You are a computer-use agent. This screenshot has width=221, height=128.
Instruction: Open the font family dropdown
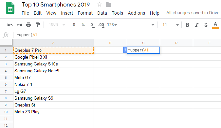[139, 25]
